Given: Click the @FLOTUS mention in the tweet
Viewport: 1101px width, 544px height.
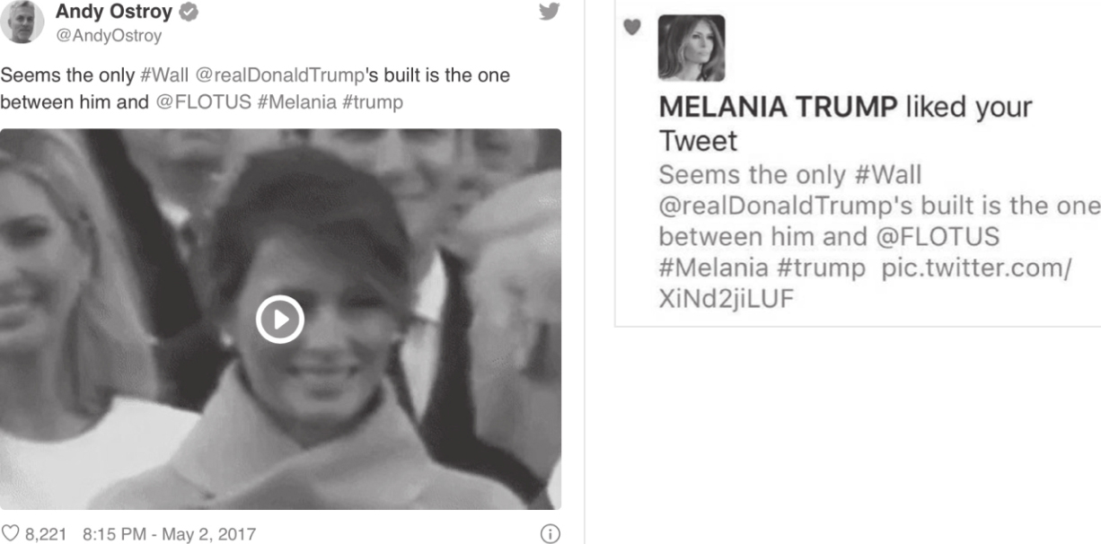Looking at the screenshot, I should (x=203, y=102).
